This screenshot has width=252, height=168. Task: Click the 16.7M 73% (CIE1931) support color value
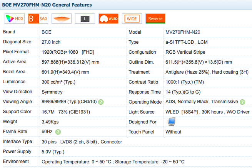[66, 112]
